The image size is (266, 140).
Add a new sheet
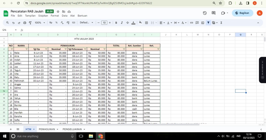click(11, 129)
